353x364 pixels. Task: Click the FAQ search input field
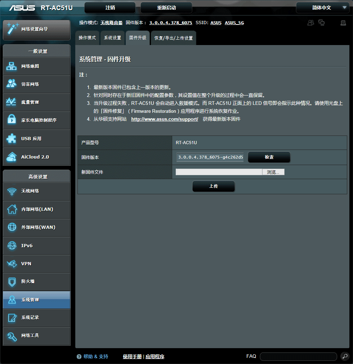[x=298, y=356]
